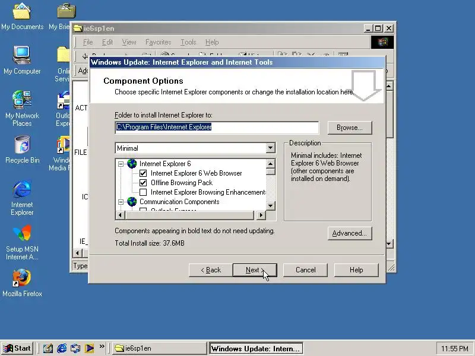This screenshot has width=475, height=356.
Task: Uncheck Internet Explorer 6 Web Browser
Action: pyautogui.click(x=143, y=173)
